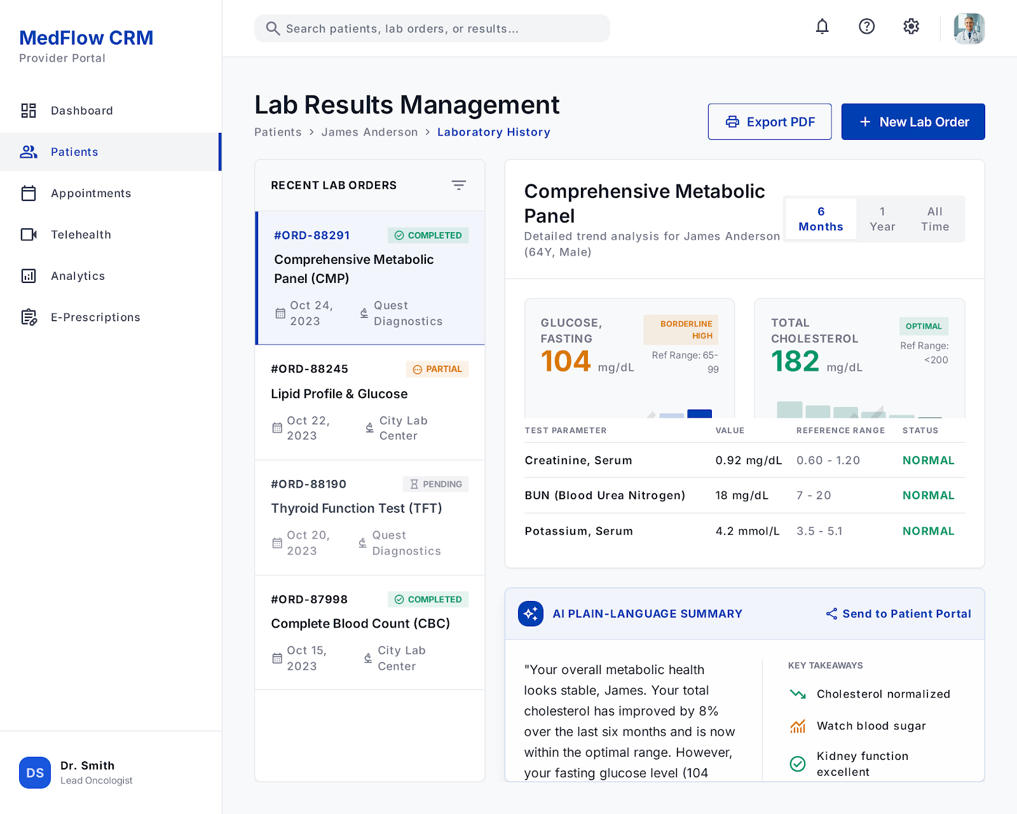The image size is (1017, 814).
Task: Click the E-Prescriptions clipboard icon
Action: coord(29,317)
